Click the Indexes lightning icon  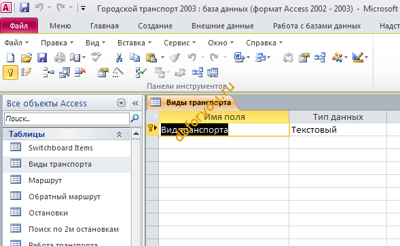click(x=26, y=73)
